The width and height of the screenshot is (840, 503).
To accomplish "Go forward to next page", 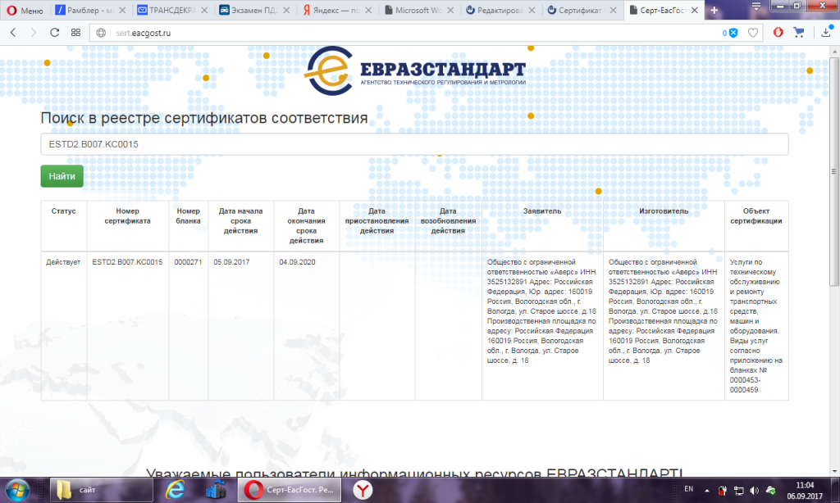I will click(x=33, y=33).
